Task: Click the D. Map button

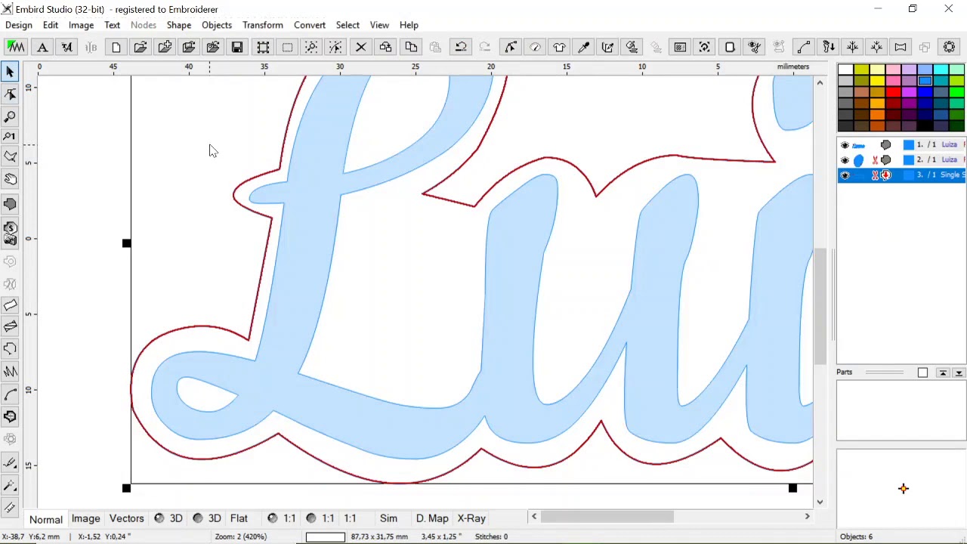Action: [x=432, y=518]
